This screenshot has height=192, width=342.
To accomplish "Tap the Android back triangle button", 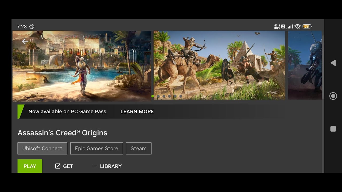I will 333,63.
